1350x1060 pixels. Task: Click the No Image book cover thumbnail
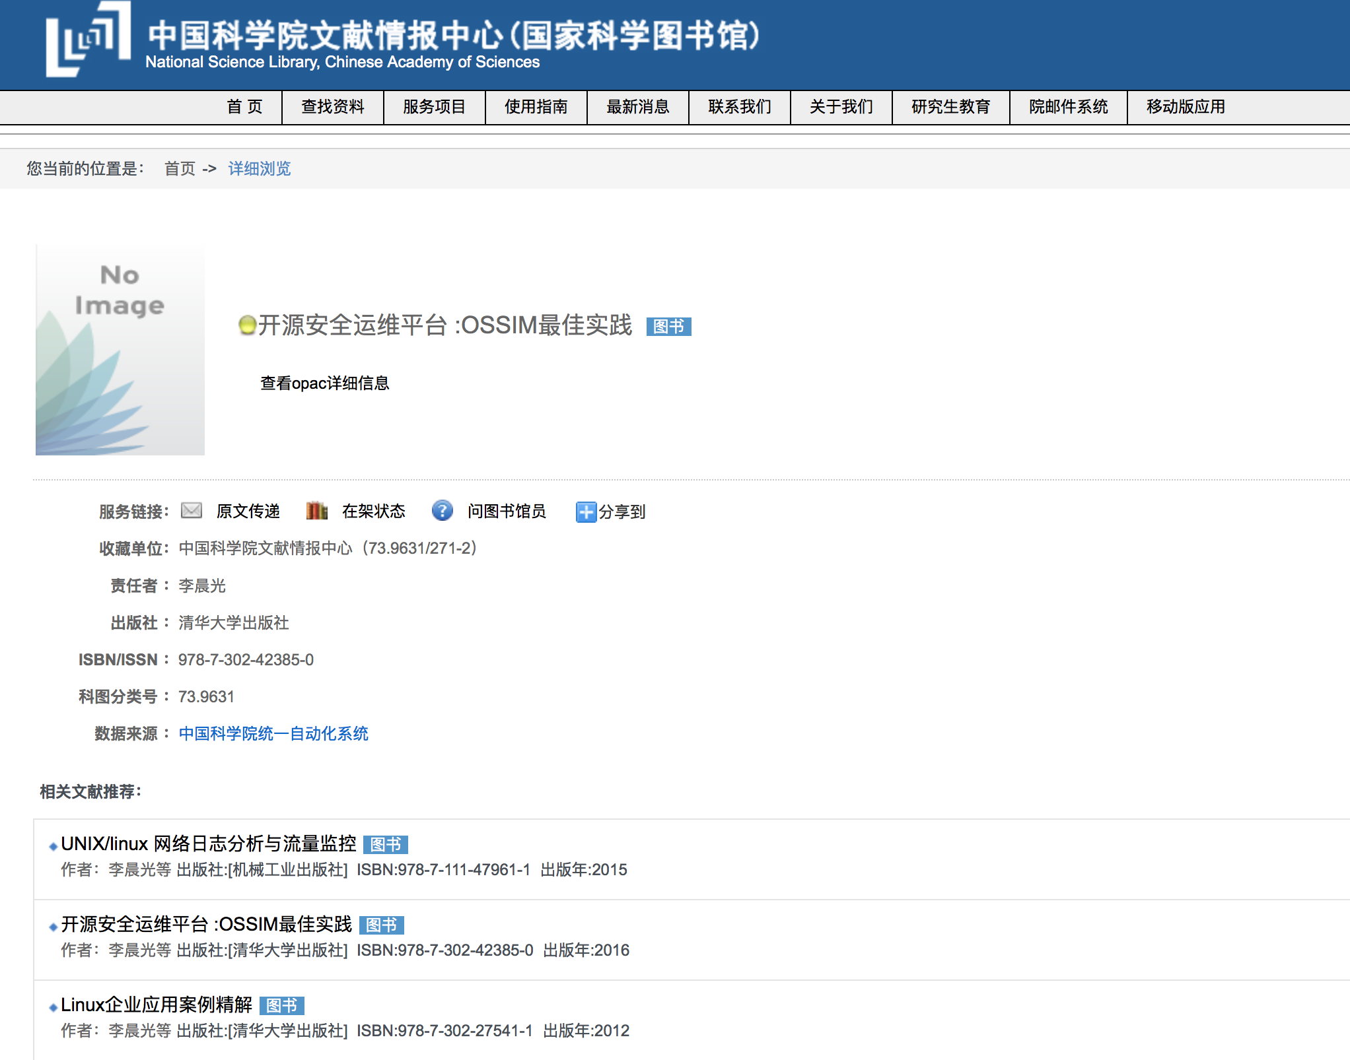(120, 350)
